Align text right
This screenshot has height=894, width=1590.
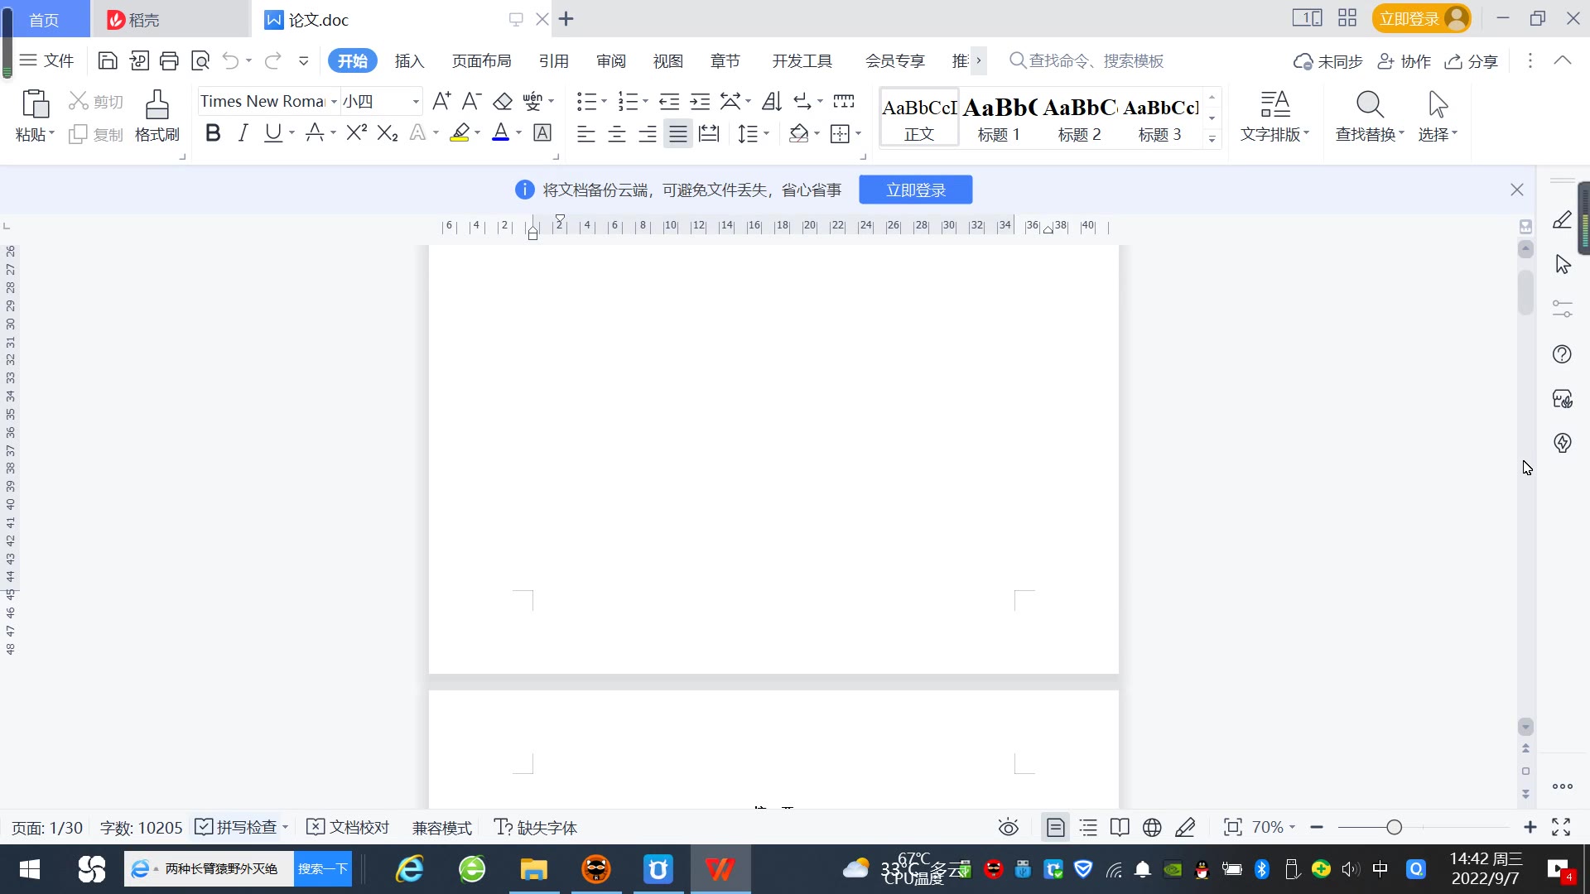tap(648, 133)
